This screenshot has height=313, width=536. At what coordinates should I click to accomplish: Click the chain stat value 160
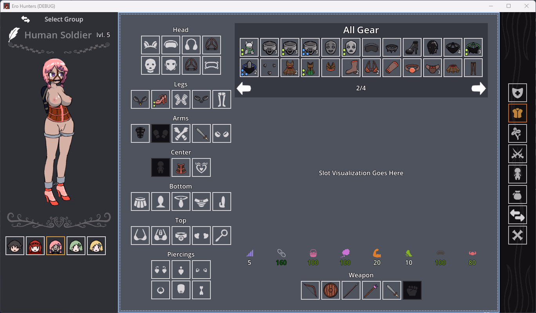click(281, 263)
